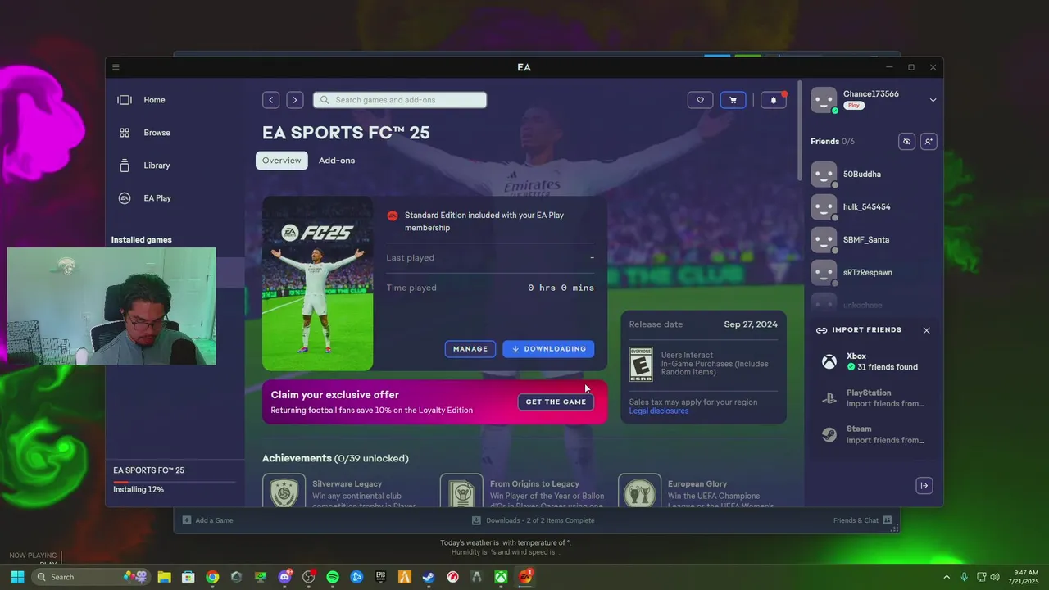Click the taskbar volume icon

(x=995, y=577)
